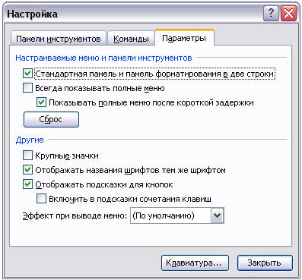Disable Отображать названия шрифтов тем же шрифтом
The image size is (302, 280).
pos(27,170)
